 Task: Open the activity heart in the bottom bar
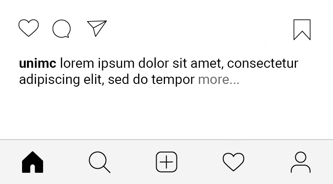point(234,162)
